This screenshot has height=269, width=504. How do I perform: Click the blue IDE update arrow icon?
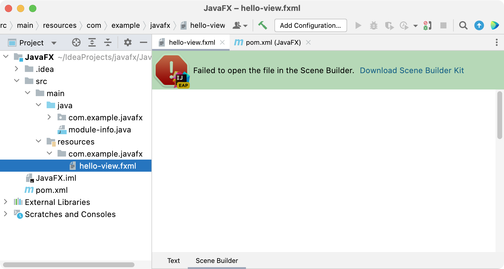pyautogui.click(x=479, y=25)
